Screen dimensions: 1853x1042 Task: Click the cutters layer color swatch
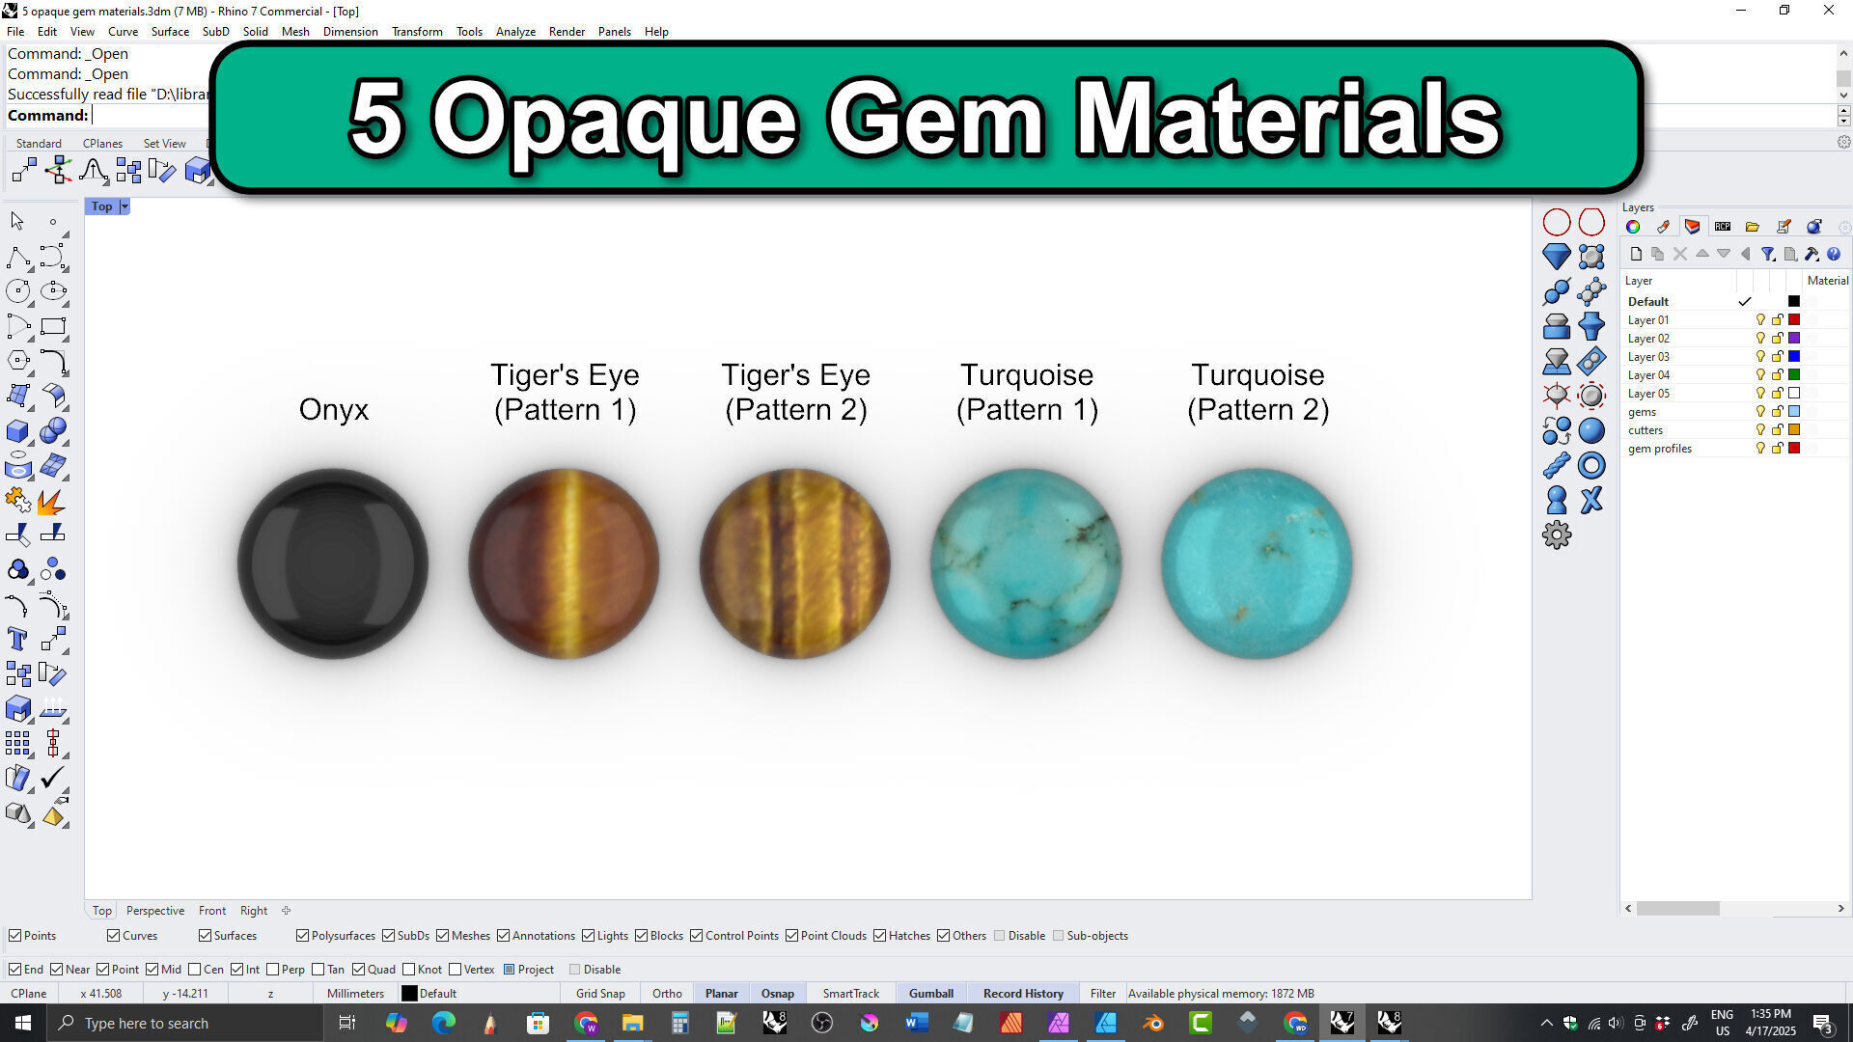(x=1794, y=430)
